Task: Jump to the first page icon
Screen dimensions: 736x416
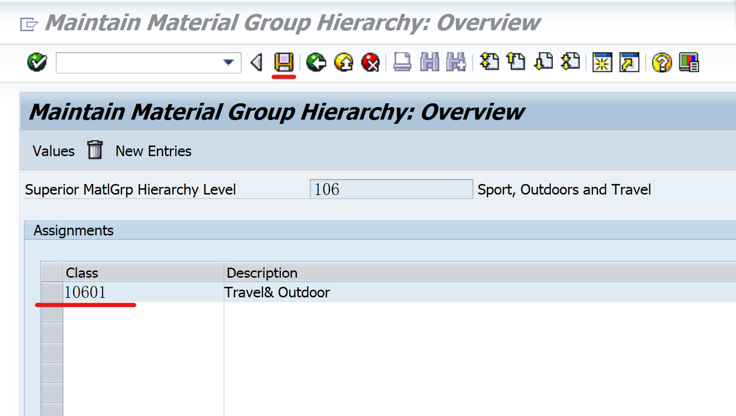Action: click(x=489, y=62)
